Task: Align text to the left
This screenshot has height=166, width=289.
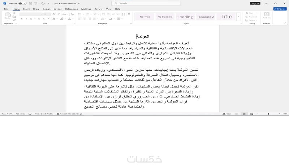Action: point(79,19)
